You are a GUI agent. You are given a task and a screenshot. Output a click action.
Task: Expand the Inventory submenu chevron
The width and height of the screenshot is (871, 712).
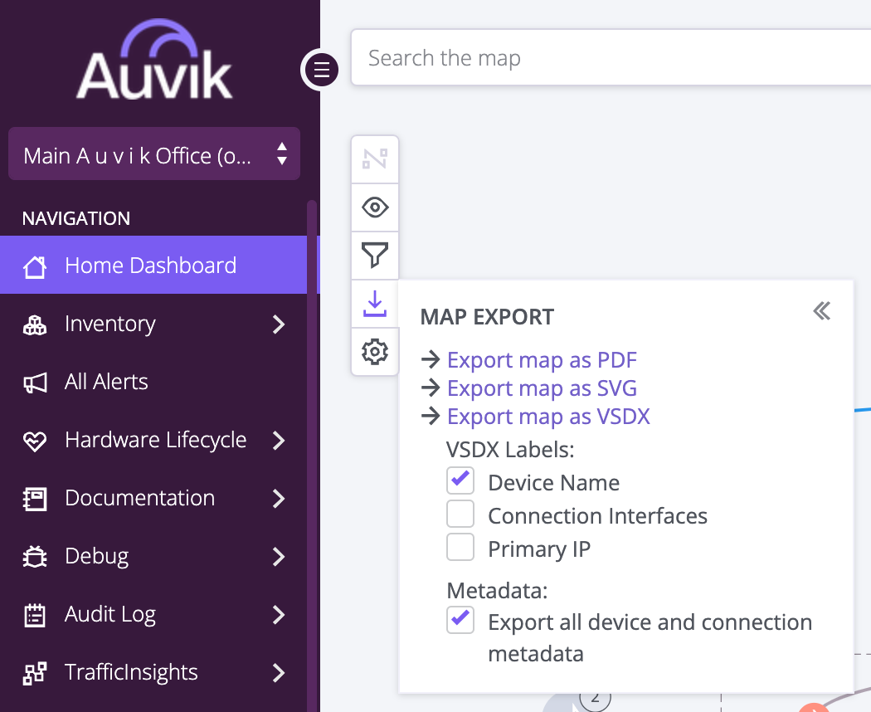279,324
